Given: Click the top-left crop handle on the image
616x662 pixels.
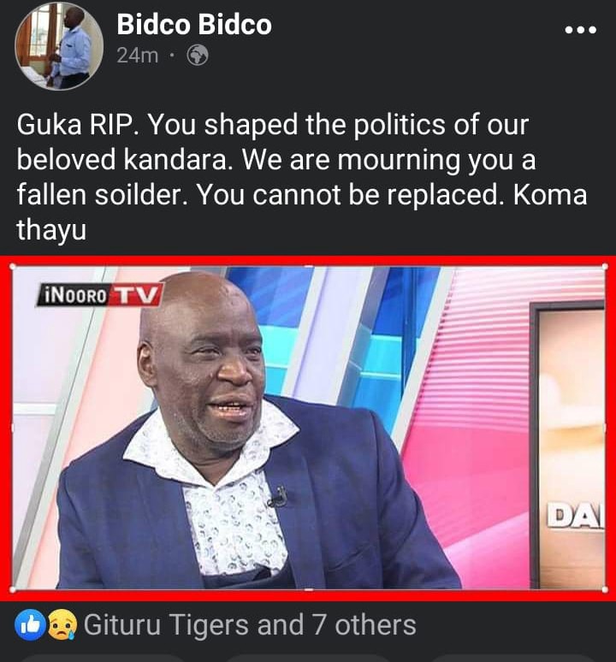Looking at the screenshot, I should point(12,266).
